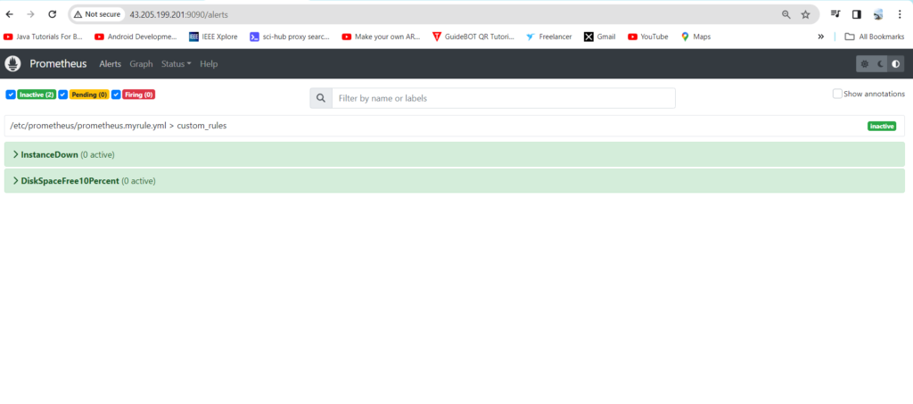Open the media control icon
The height and width of the screenshot is (404, 913).
(835, 14)
